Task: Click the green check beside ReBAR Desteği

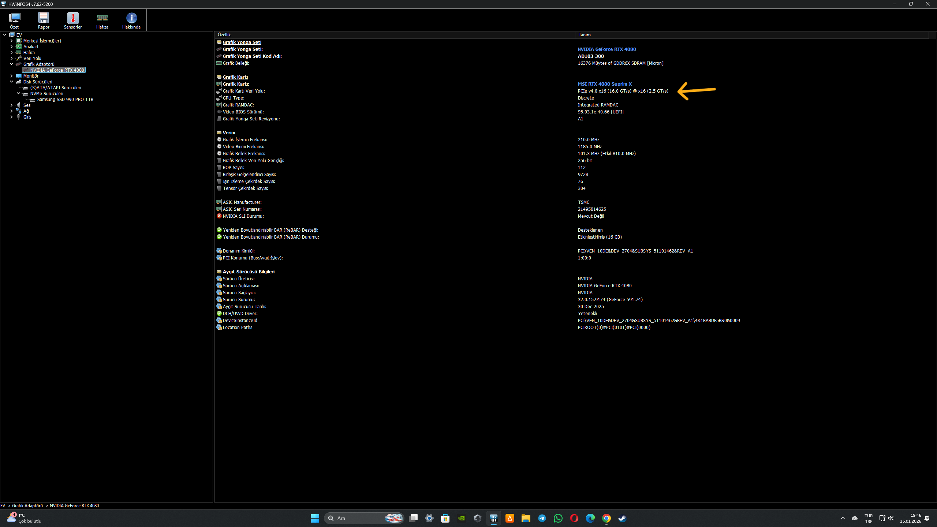Action: (x=219, y=230)
